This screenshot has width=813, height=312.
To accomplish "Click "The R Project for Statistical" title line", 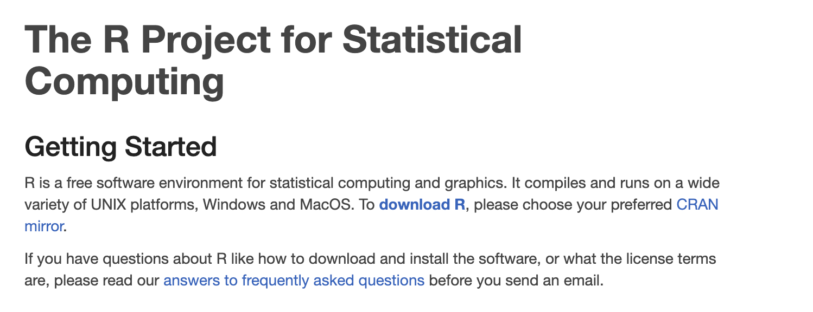I will [x=273, y=41].
